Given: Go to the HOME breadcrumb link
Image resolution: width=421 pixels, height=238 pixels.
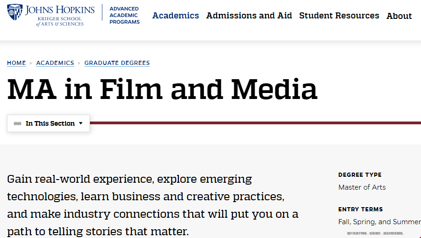Looking at the screenshot, I should (17, 63).
